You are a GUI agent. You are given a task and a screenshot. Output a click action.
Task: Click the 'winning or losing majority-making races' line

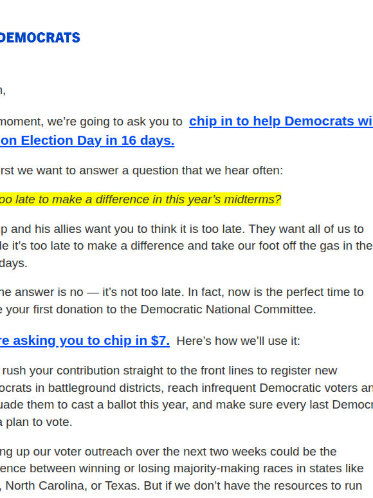pos(181,468)
